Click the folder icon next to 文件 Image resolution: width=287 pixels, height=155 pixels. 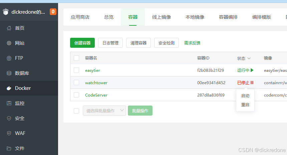click(9, 148)
